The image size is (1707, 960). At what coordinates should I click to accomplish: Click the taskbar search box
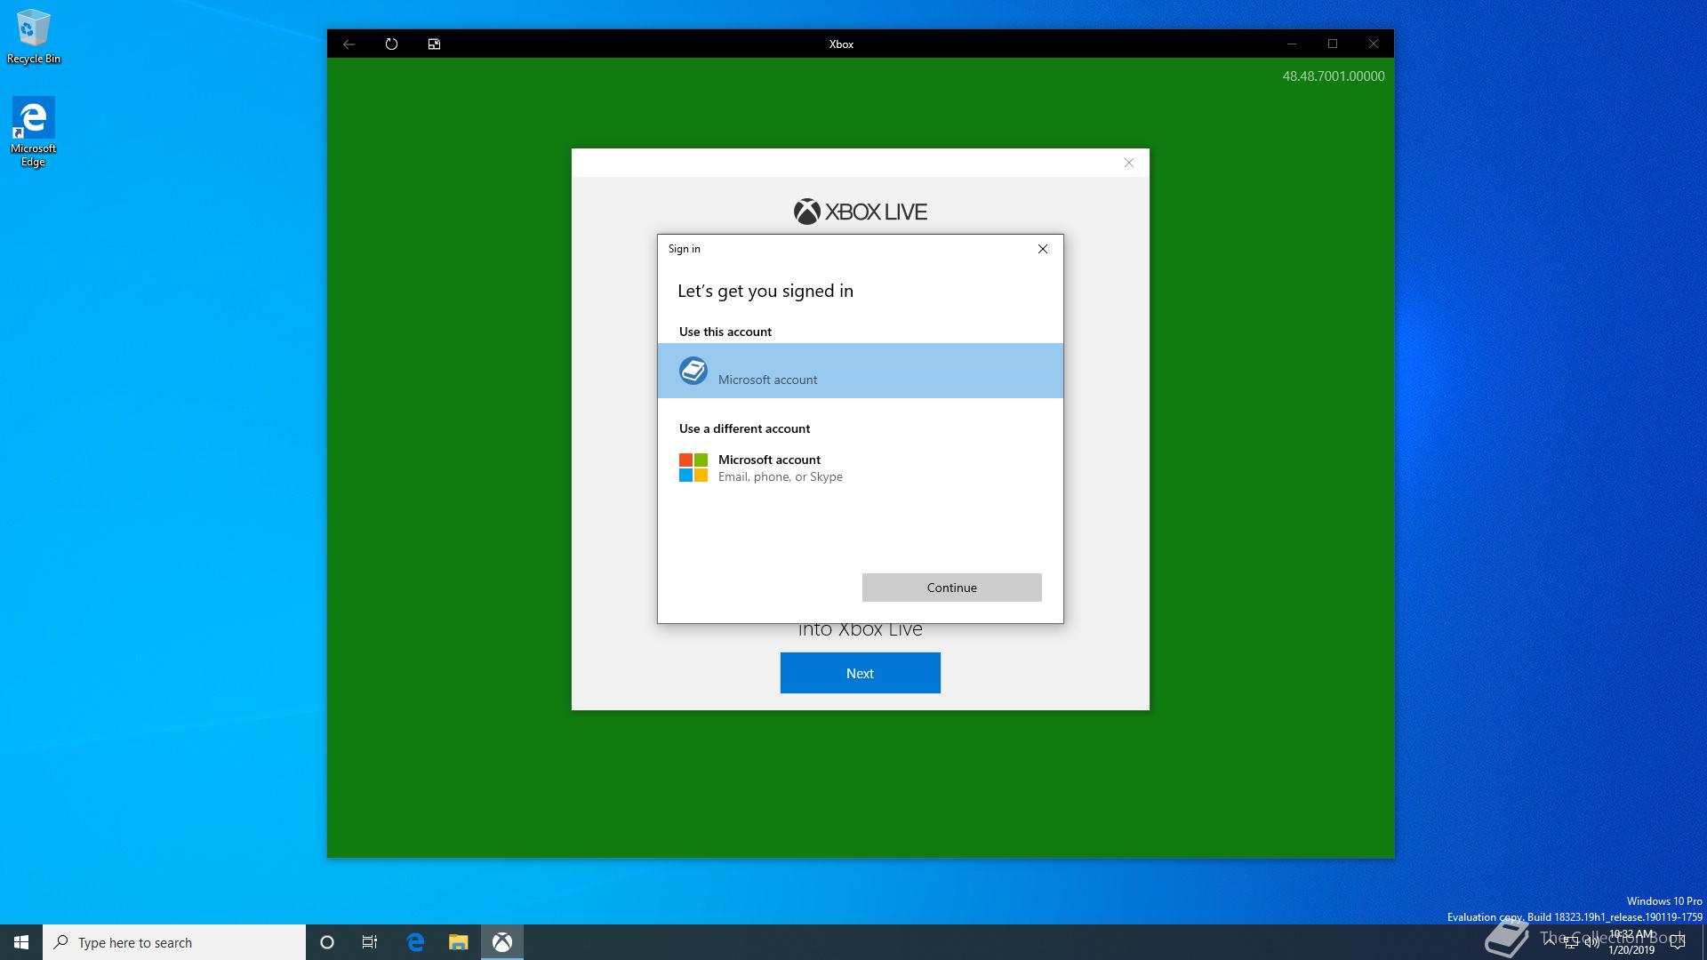(x=174, y=942)
